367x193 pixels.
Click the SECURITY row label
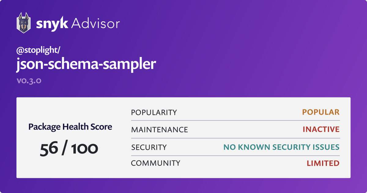coord(149,147)
